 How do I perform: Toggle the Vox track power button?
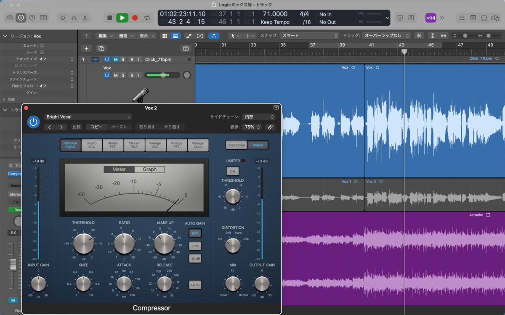107,75
